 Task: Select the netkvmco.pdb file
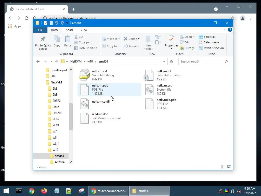click(x=174, y=104)
